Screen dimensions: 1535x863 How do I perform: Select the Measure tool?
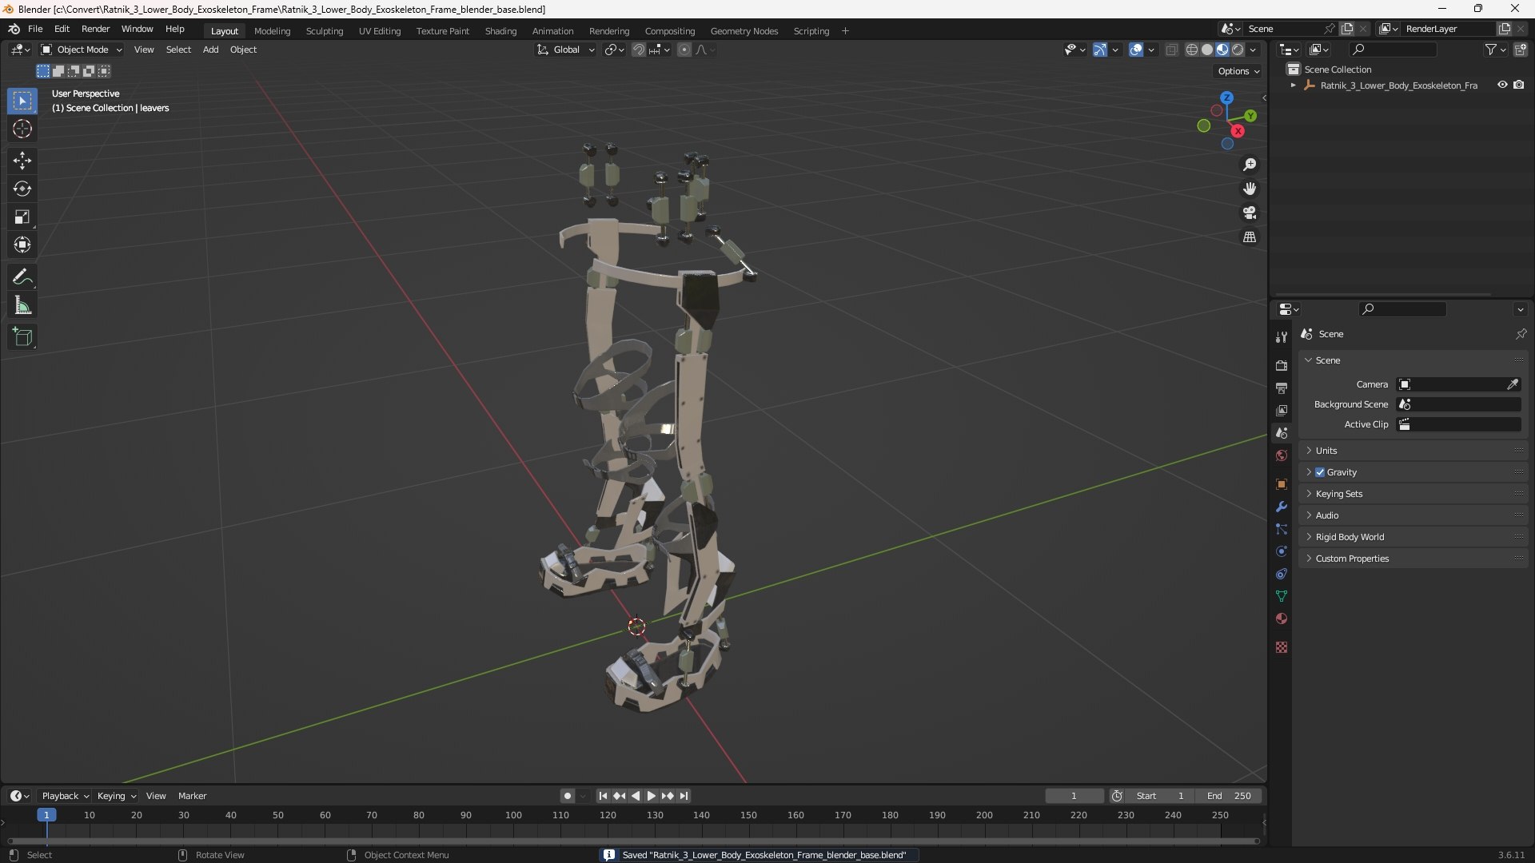[22, 305]
